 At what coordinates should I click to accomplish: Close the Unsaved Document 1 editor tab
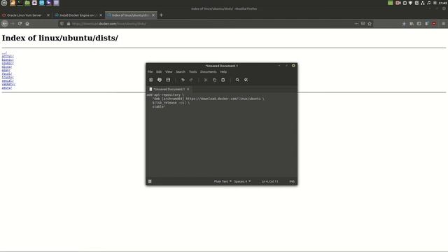coord(188,89)
